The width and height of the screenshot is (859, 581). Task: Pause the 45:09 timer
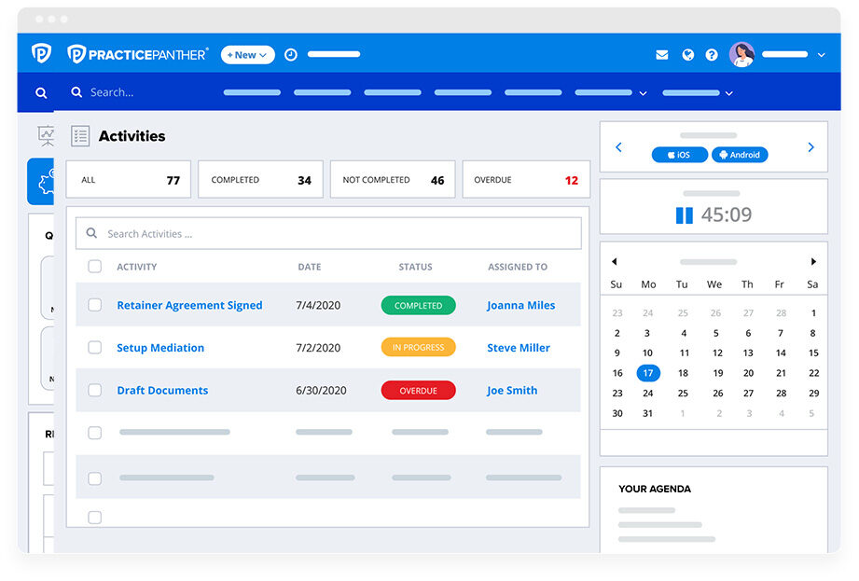coord(685,215)
